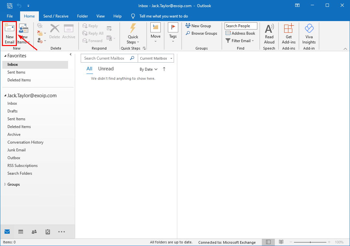Click the Ignore conversation icon
The height and width of the screenshot is (246, 350).
pos(40,26)
